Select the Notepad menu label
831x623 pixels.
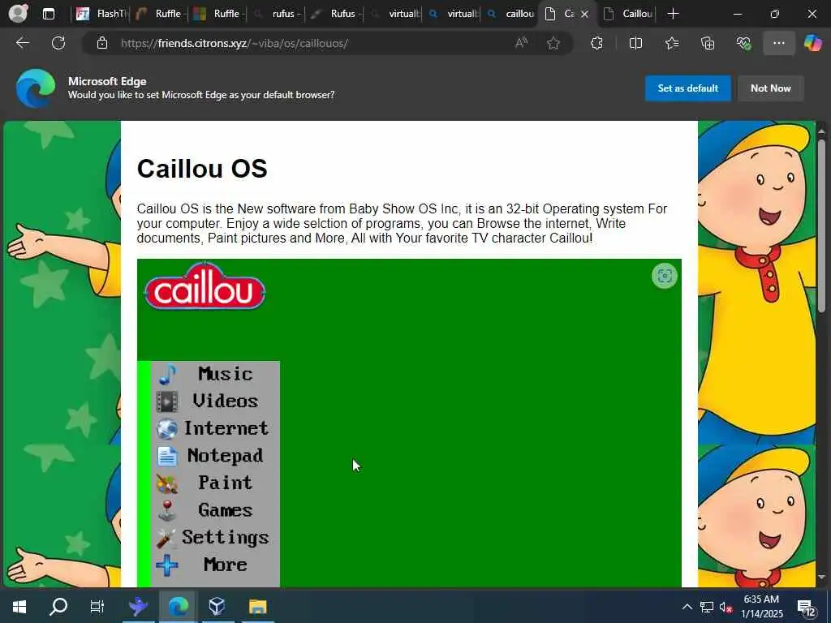(x=226, y=456)
